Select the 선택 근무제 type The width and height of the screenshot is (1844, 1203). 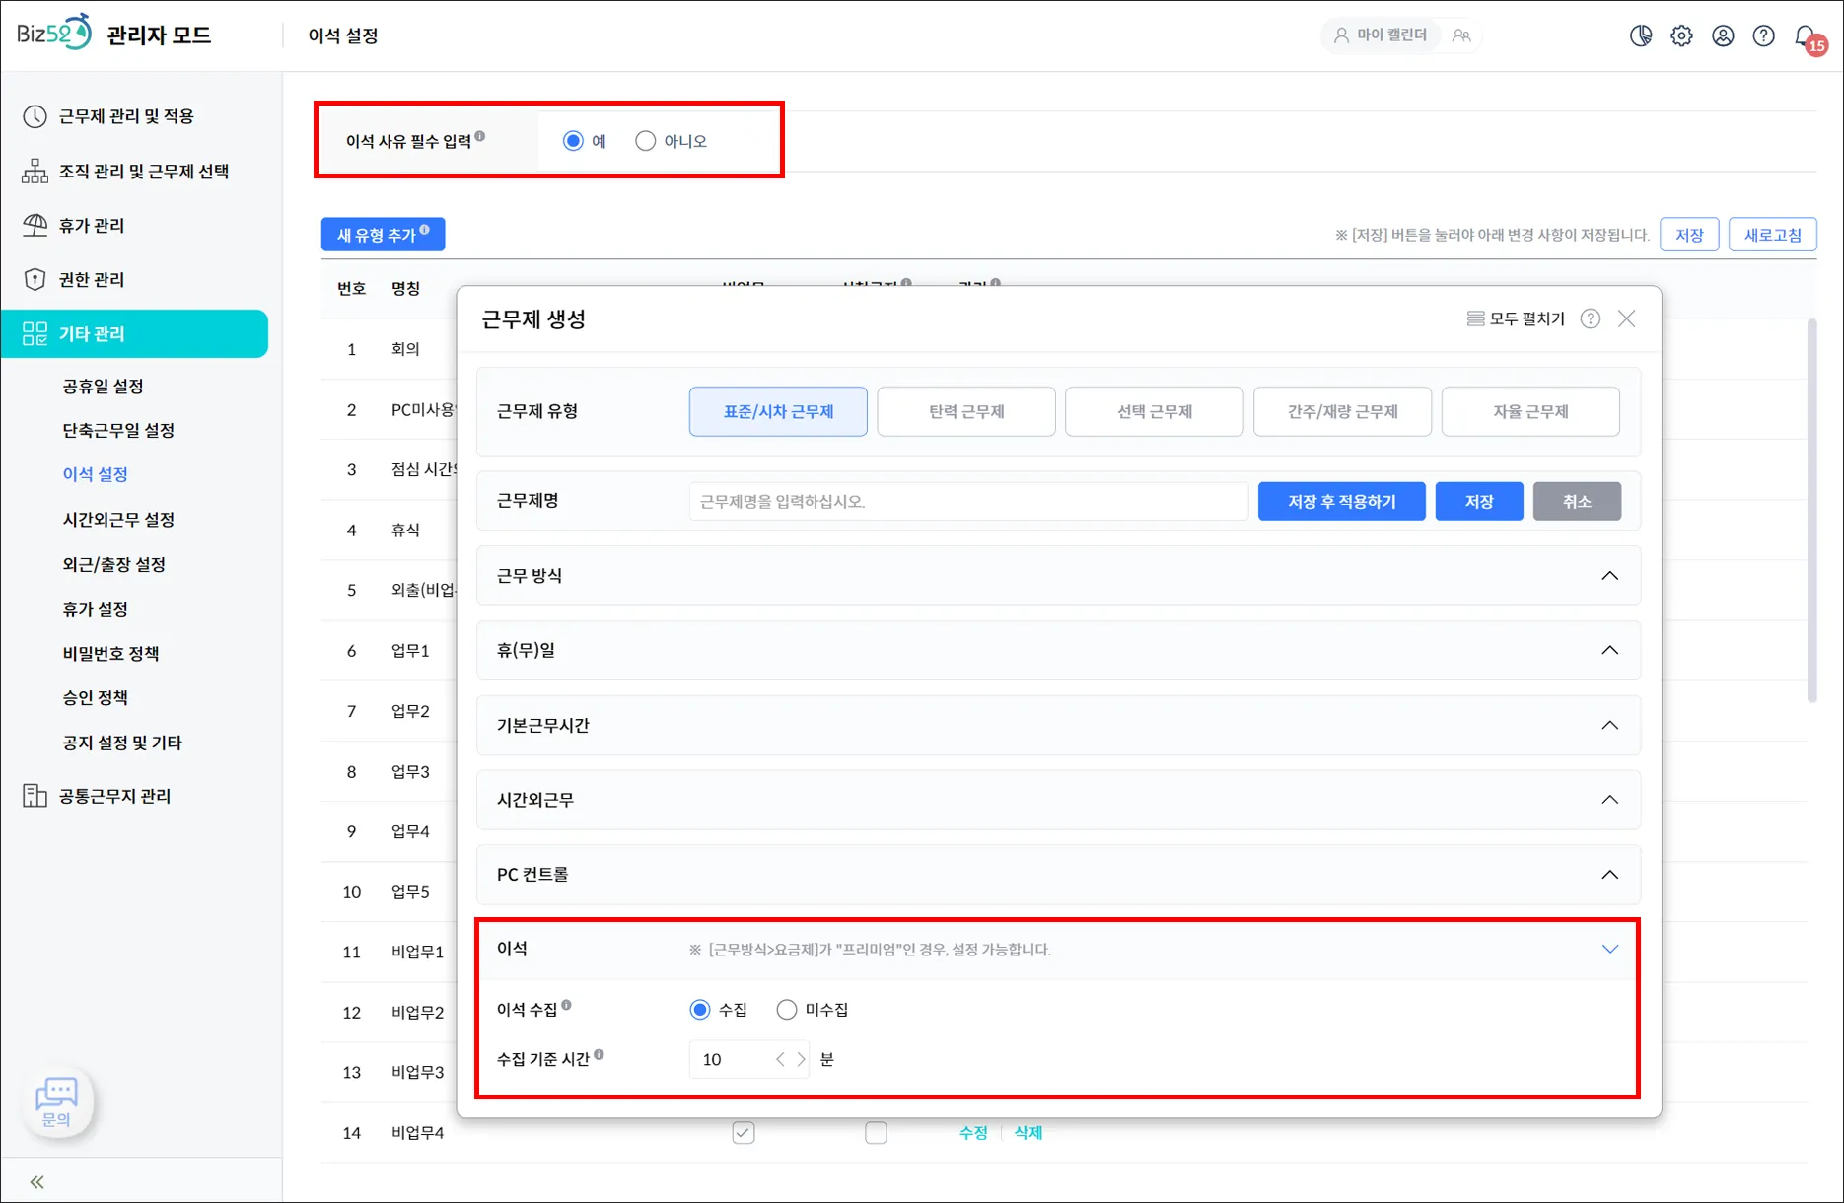[x=1155, y=411]
